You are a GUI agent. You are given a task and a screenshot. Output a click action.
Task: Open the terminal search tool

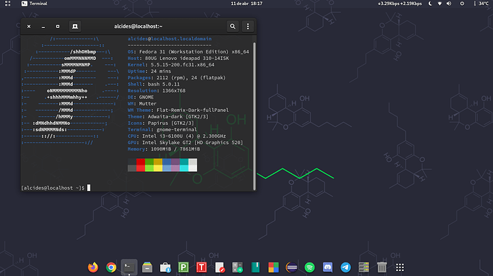click(233, 26)
